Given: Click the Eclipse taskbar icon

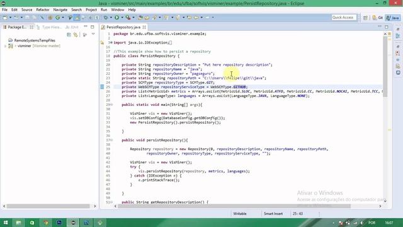Looking at the screenshot, I should click(x=73, y=223).
